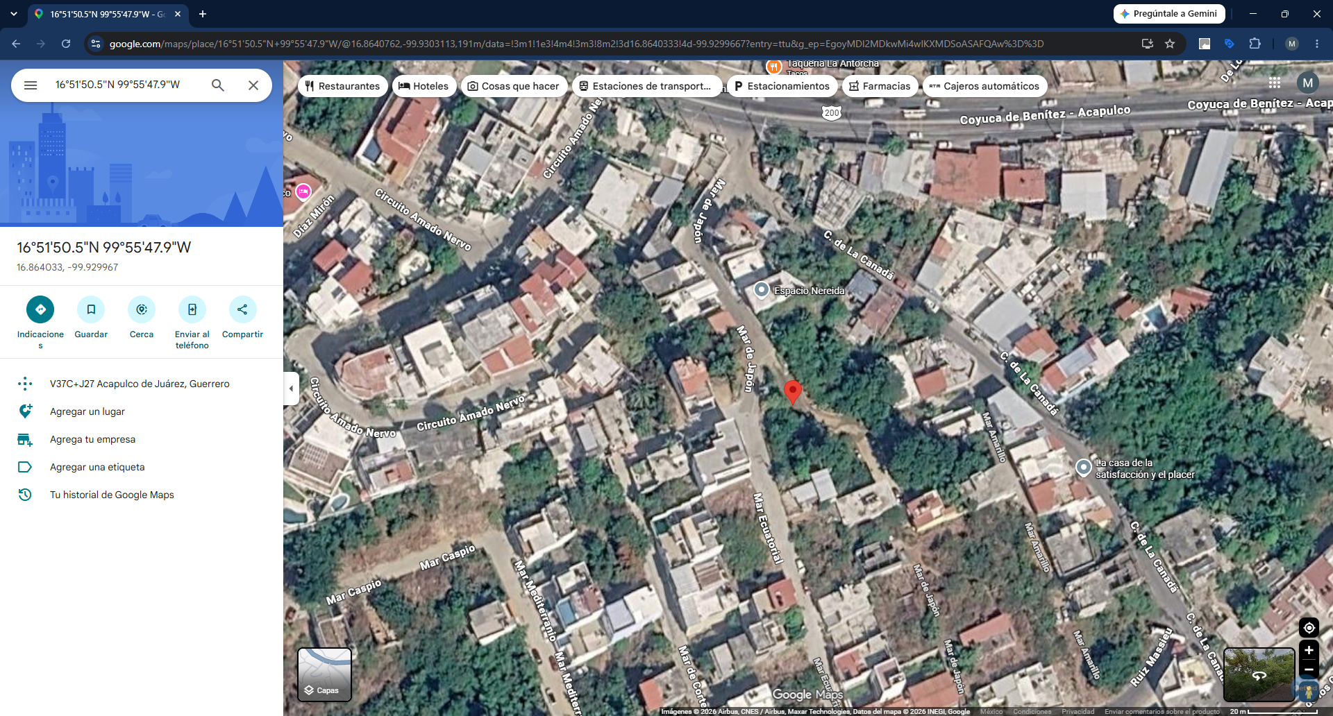Screen dimensions: 1333x716
Task: Open Capas layers thumbnail
Action: coord(324,674)
